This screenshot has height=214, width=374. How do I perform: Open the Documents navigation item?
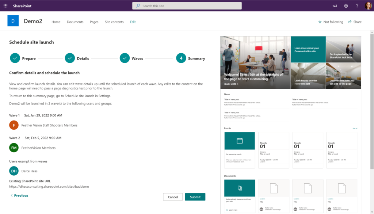[x=75, y=22]
